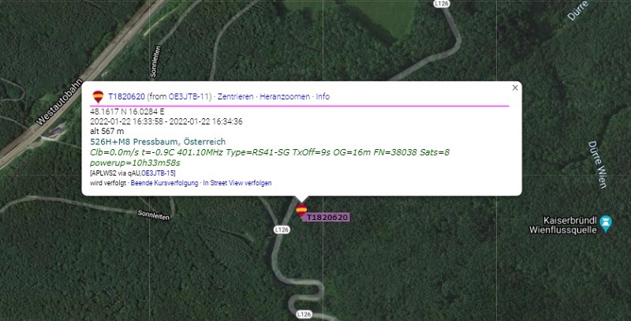Open OE3JTB-15 igate link
The width and height of the screenshot is (631, 321).
click(159, 174)
